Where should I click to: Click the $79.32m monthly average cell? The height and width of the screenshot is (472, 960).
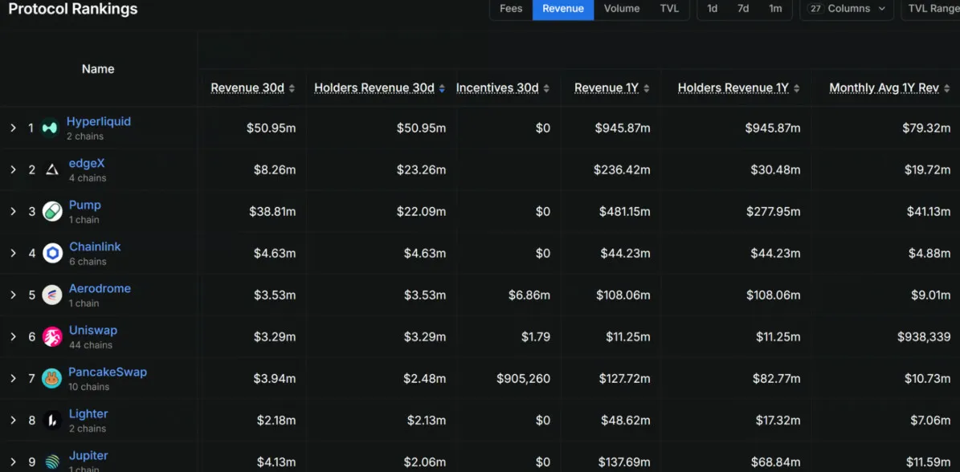click(x=926, y=128)
